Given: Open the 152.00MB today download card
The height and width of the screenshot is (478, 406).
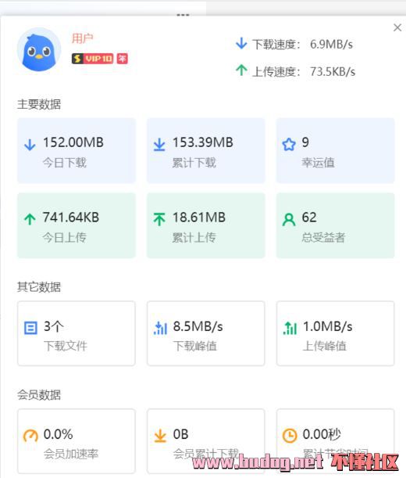Looking at the screenshot, I should click(x=77, y=150).
